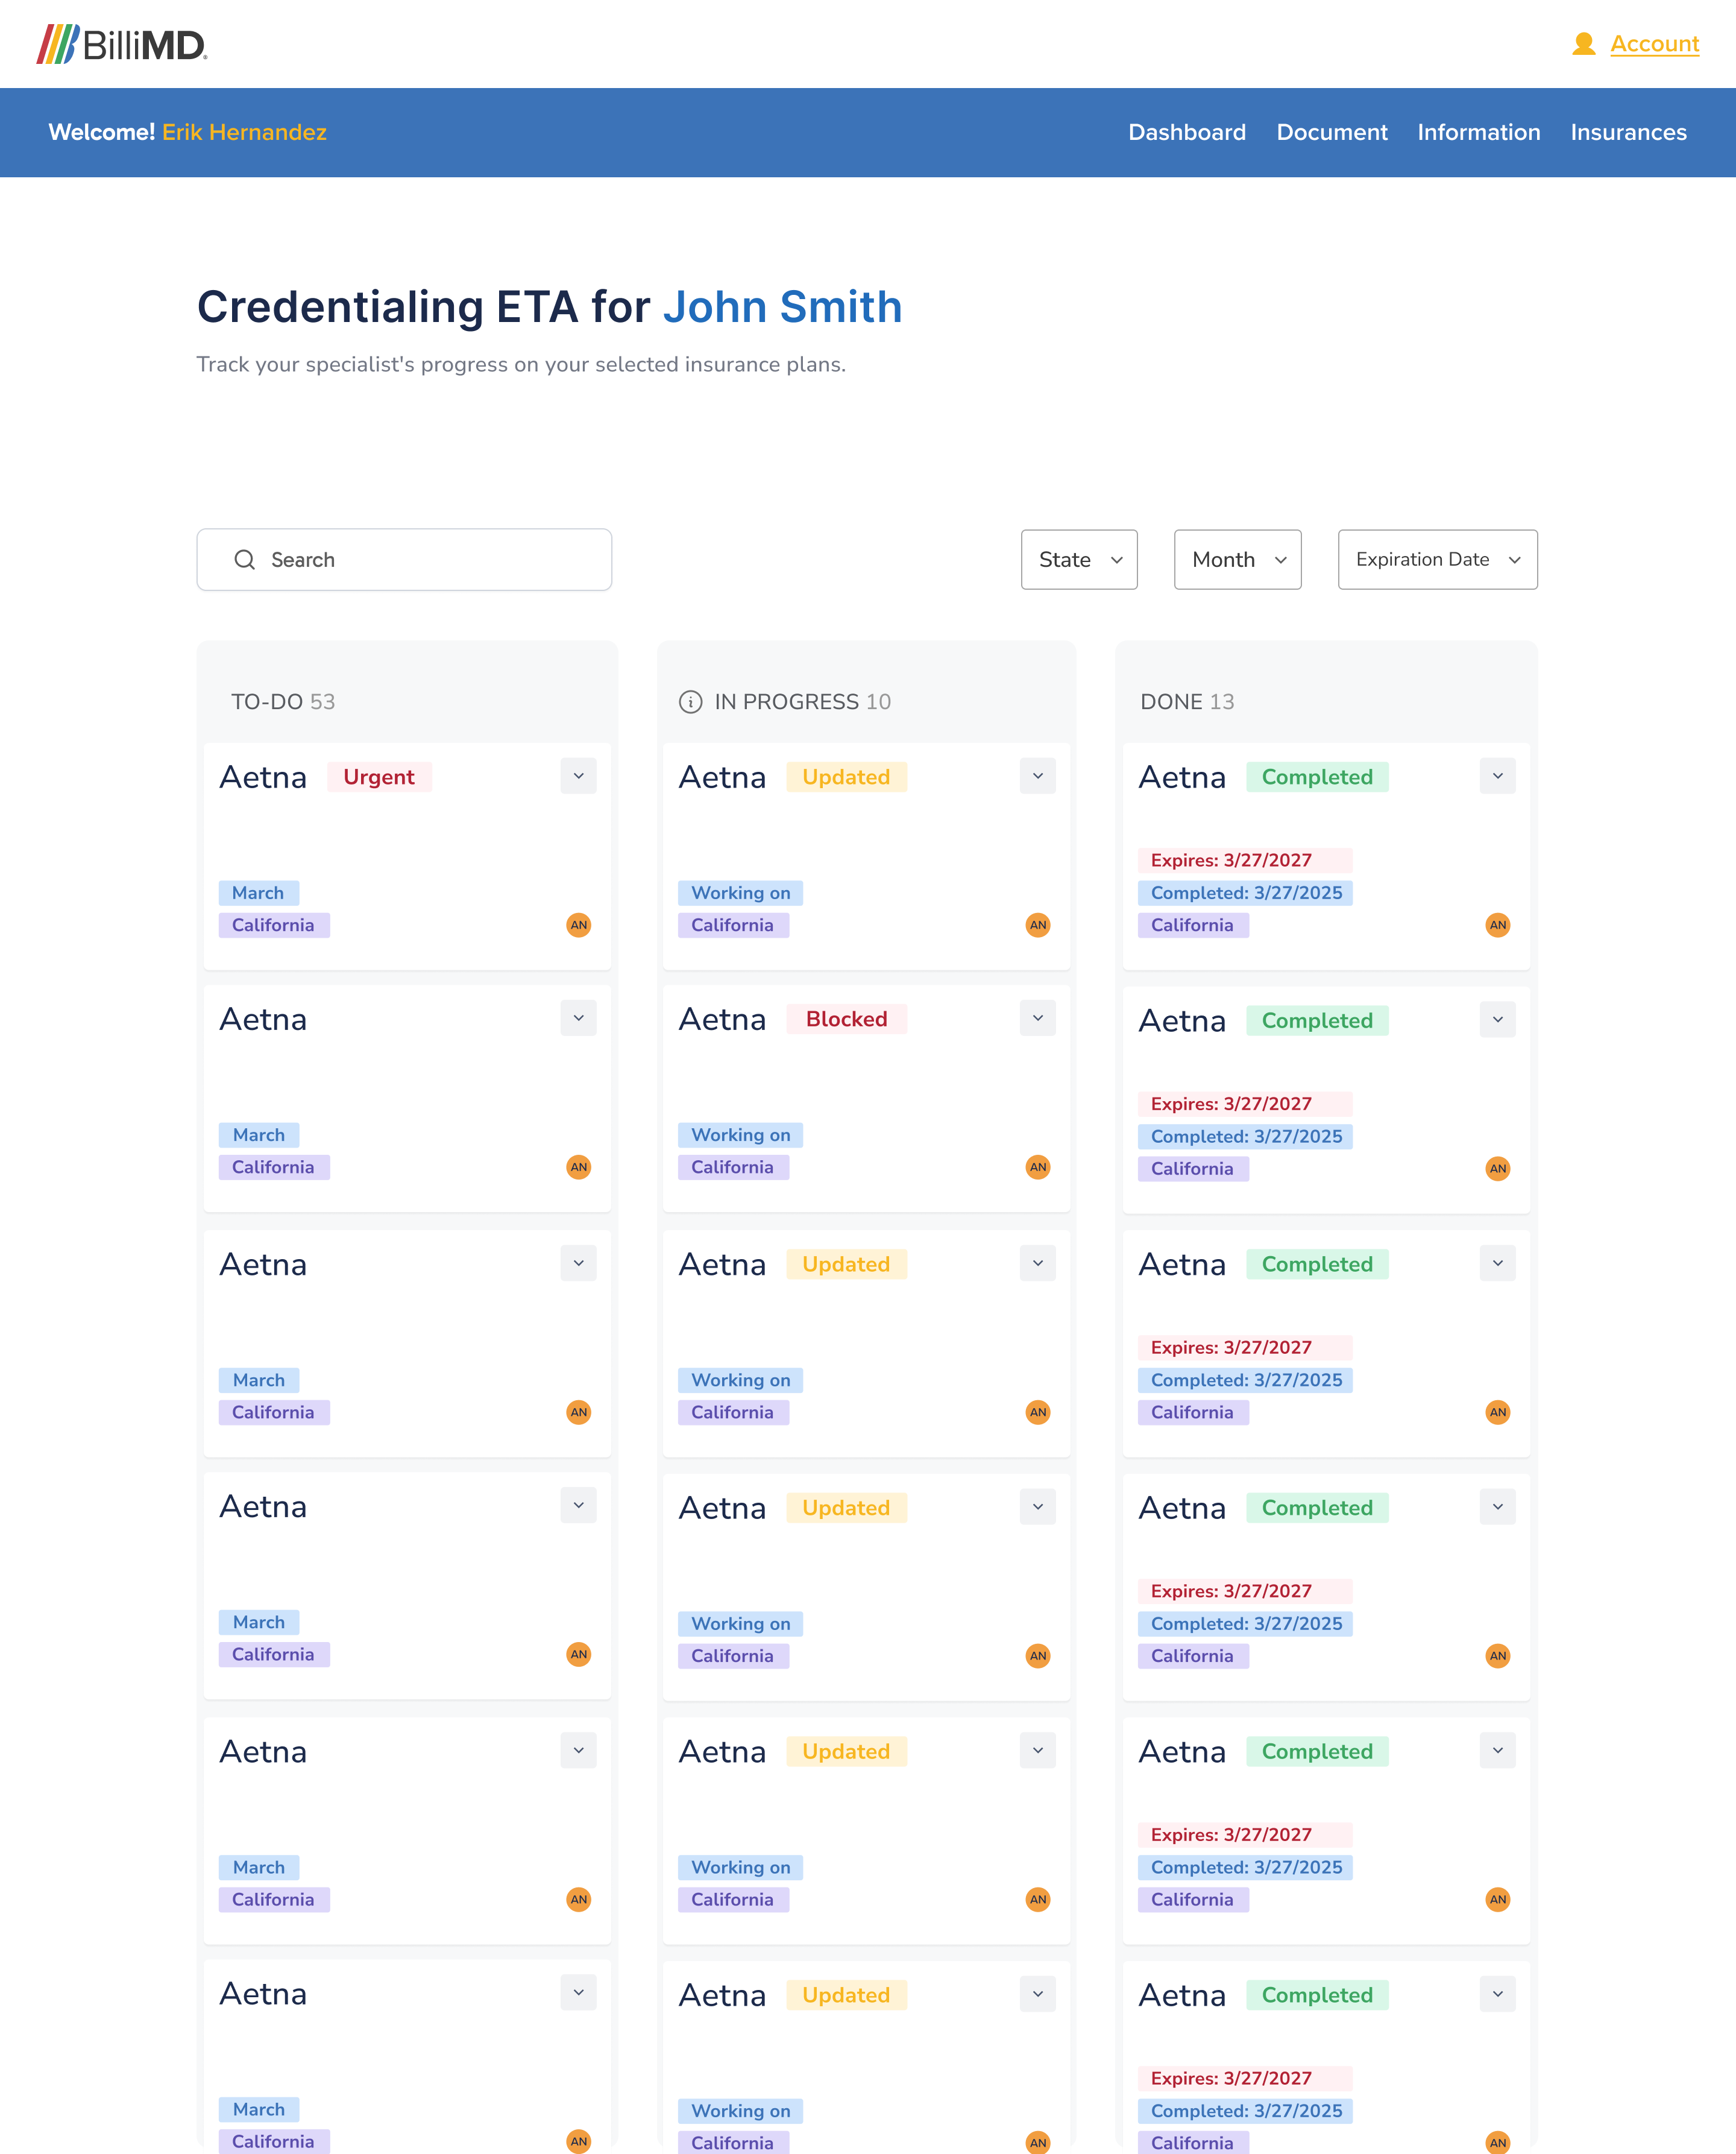Click AN avatar on fifth To-Do card
The image size is (1736, 2154).
(x=578, y=1899)
